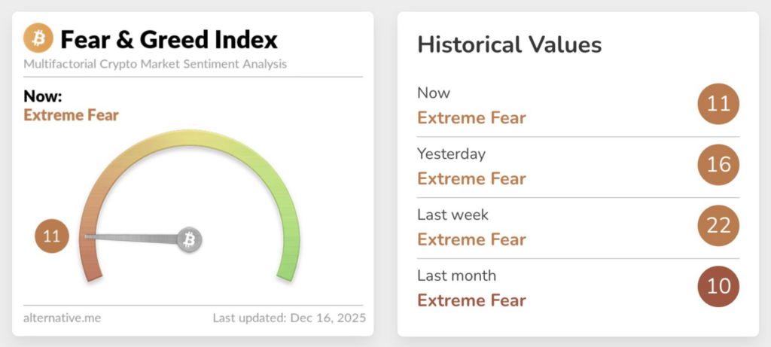This screenshot has width=771, height=347.
Task: Select the Last week row label
Action: (453, 215)
